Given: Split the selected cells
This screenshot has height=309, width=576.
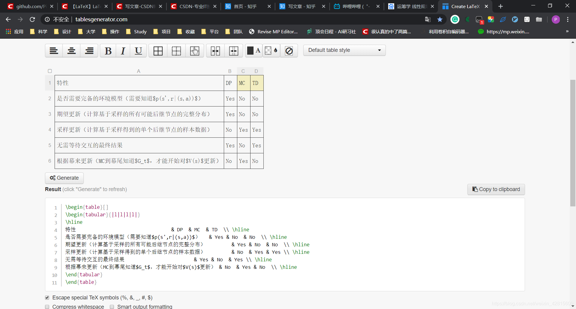Looking at the screenshot, I should 234,50.
